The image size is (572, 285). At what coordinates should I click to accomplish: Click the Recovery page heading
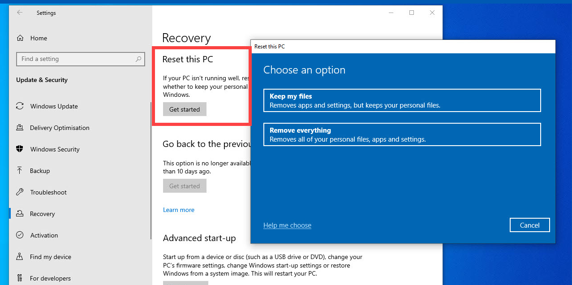point(186,38)
